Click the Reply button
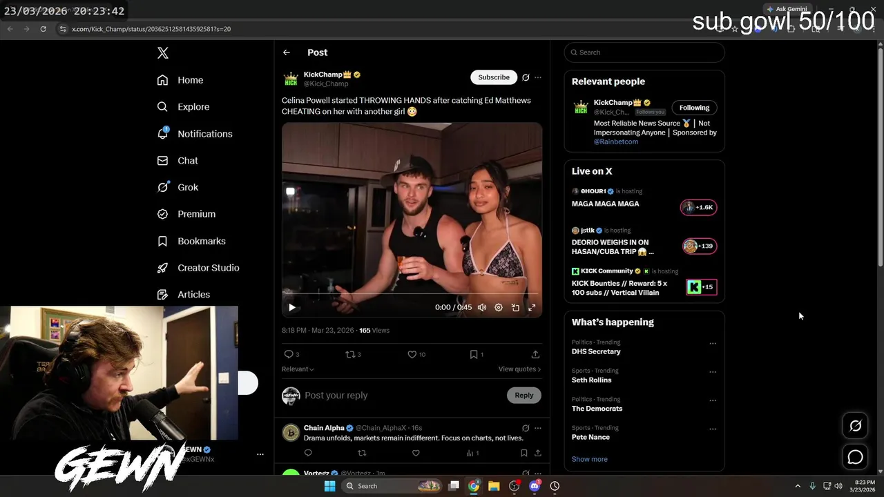The image size is (884, 497). (524, 396)
